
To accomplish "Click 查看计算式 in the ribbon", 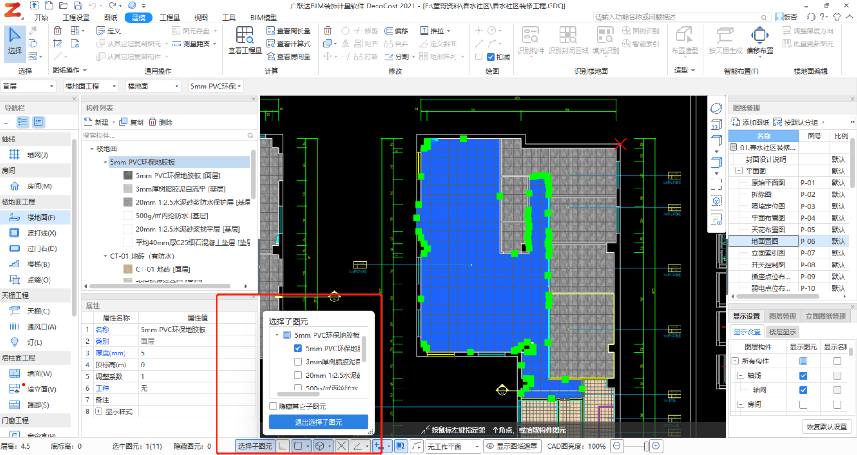I will click(288, 44).
